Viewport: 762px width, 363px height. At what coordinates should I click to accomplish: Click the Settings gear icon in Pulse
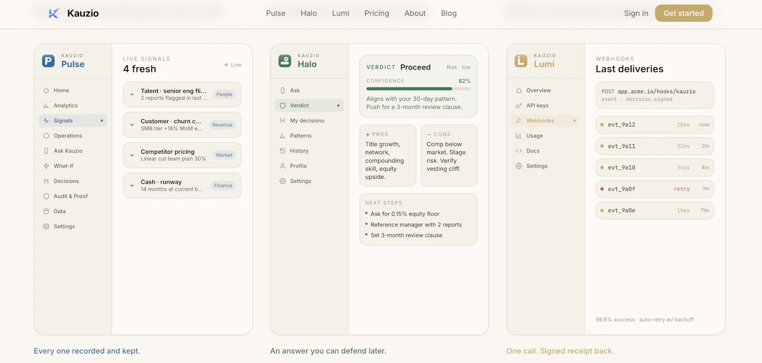pyautogui.click(x=46, y=226)
